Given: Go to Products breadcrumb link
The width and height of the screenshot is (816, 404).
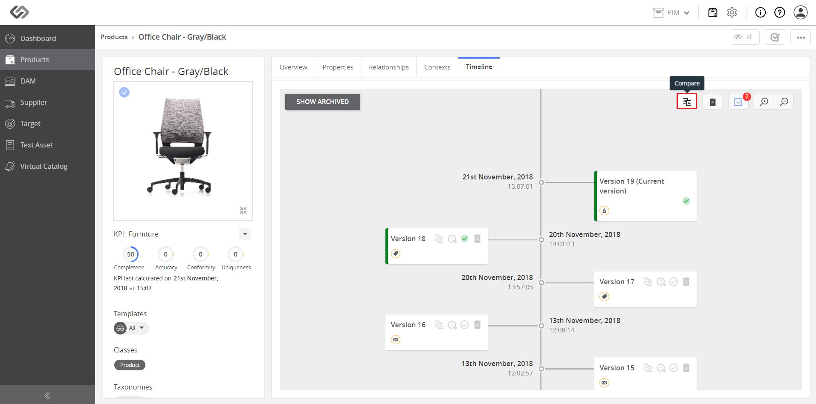Looking at the screenshot, I should click(114, 37).
